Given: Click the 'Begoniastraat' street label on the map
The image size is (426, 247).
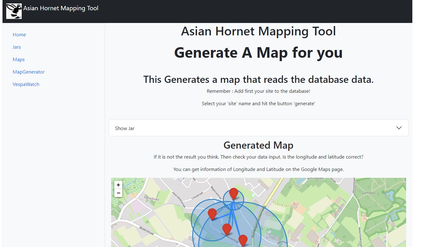Looking at the screenshot, I should pyautogui.click(x=216, y=192).
